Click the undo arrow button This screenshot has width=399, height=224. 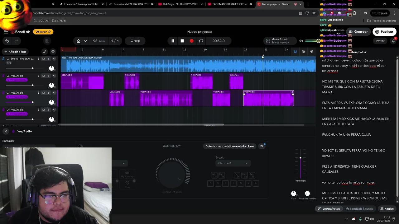pos(7,41)
